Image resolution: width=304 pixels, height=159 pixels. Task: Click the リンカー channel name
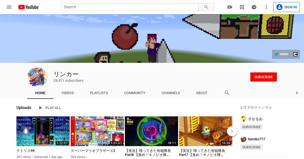(66, 74)
